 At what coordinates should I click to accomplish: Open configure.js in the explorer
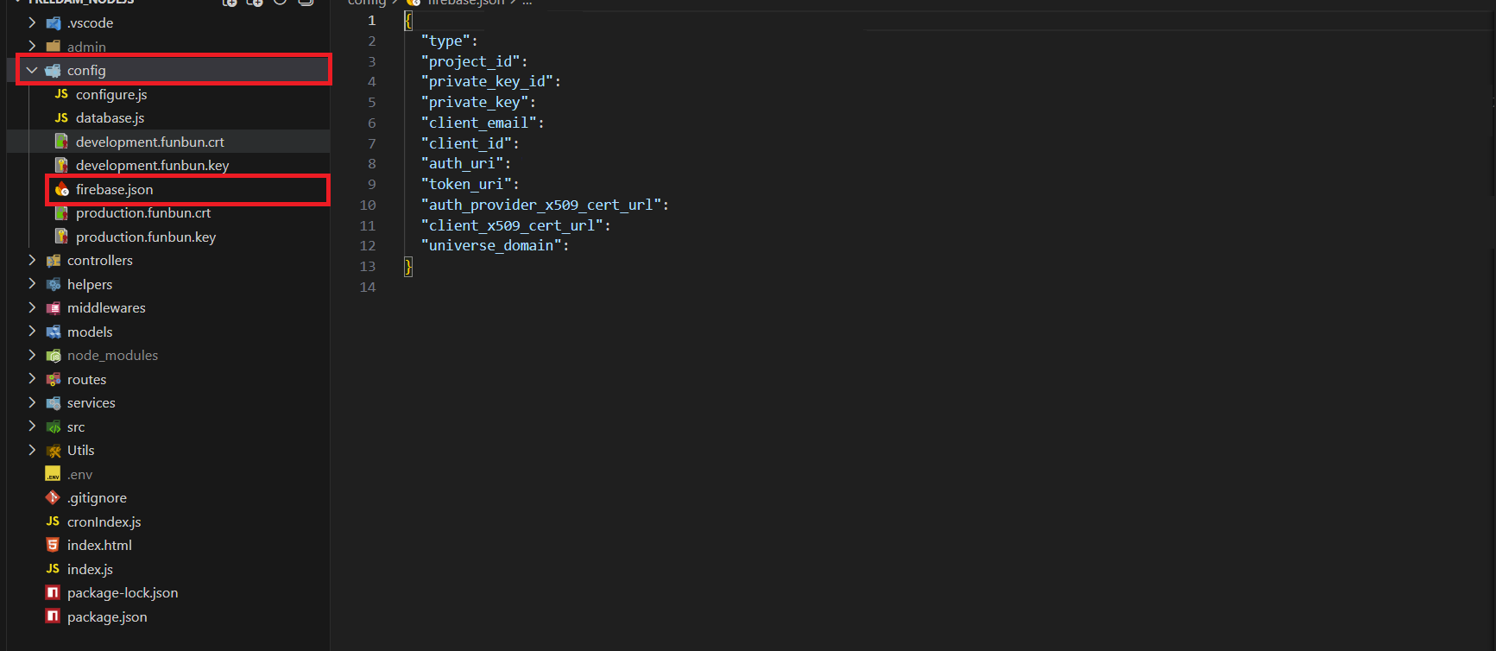111,95
